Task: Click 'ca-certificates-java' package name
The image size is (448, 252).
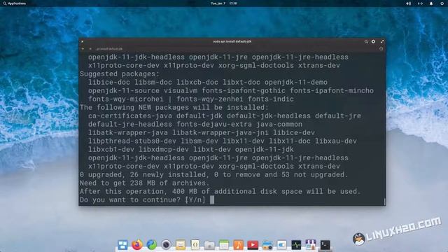Action: click(130, 116)
